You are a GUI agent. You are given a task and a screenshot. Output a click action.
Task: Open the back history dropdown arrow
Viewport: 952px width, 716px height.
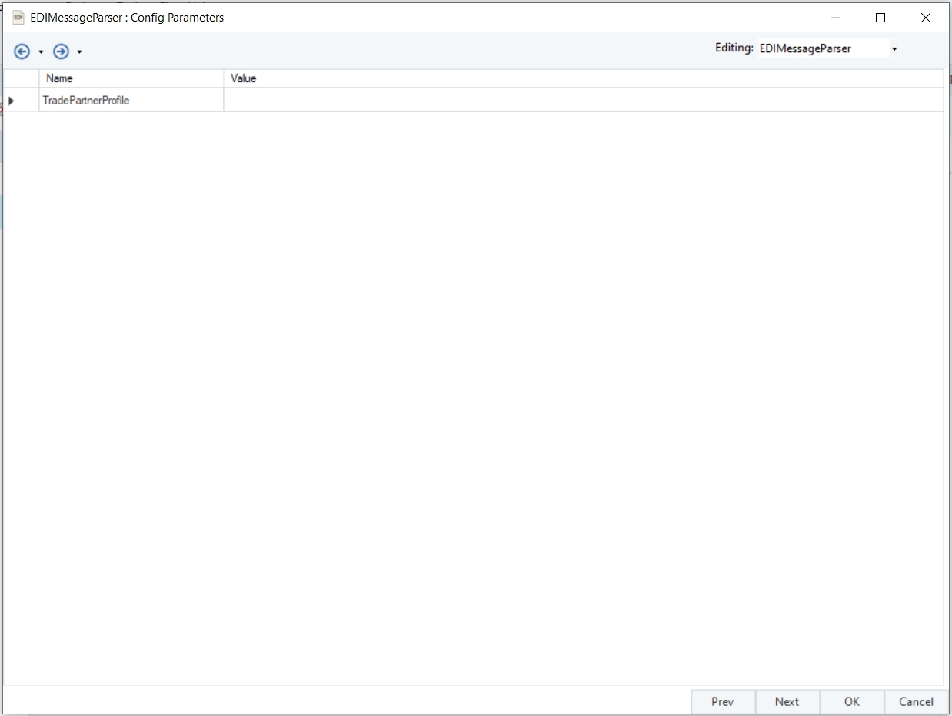pos(41,52)
